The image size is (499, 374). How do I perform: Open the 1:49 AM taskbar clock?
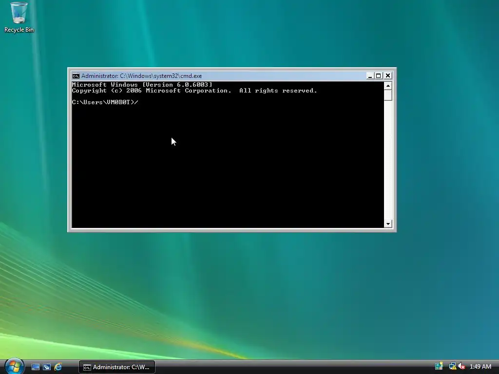coord(480,367)
